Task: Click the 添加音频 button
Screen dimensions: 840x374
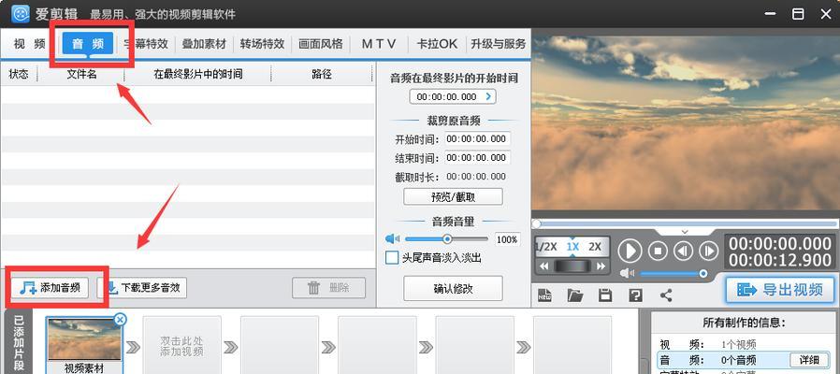Action: [x=50, y=288]
